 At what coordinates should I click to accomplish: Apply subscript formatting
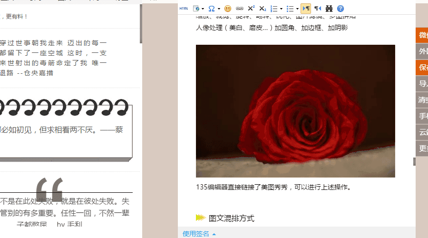tap(263, 9)
